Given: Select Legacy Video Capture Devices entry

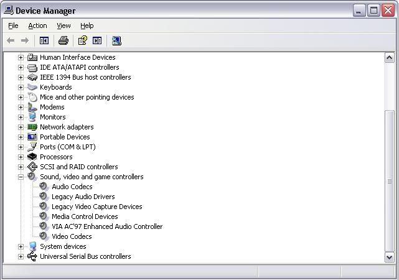Looking at the screenshot, I should tap(97, 207).
